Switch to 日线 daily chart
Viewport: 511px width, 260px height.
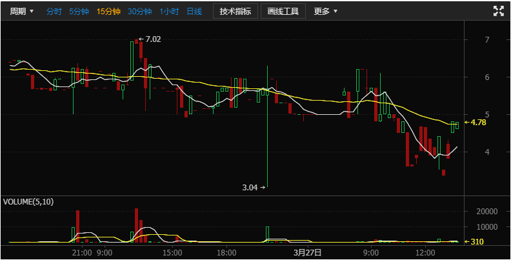click(x=194, y=12)
